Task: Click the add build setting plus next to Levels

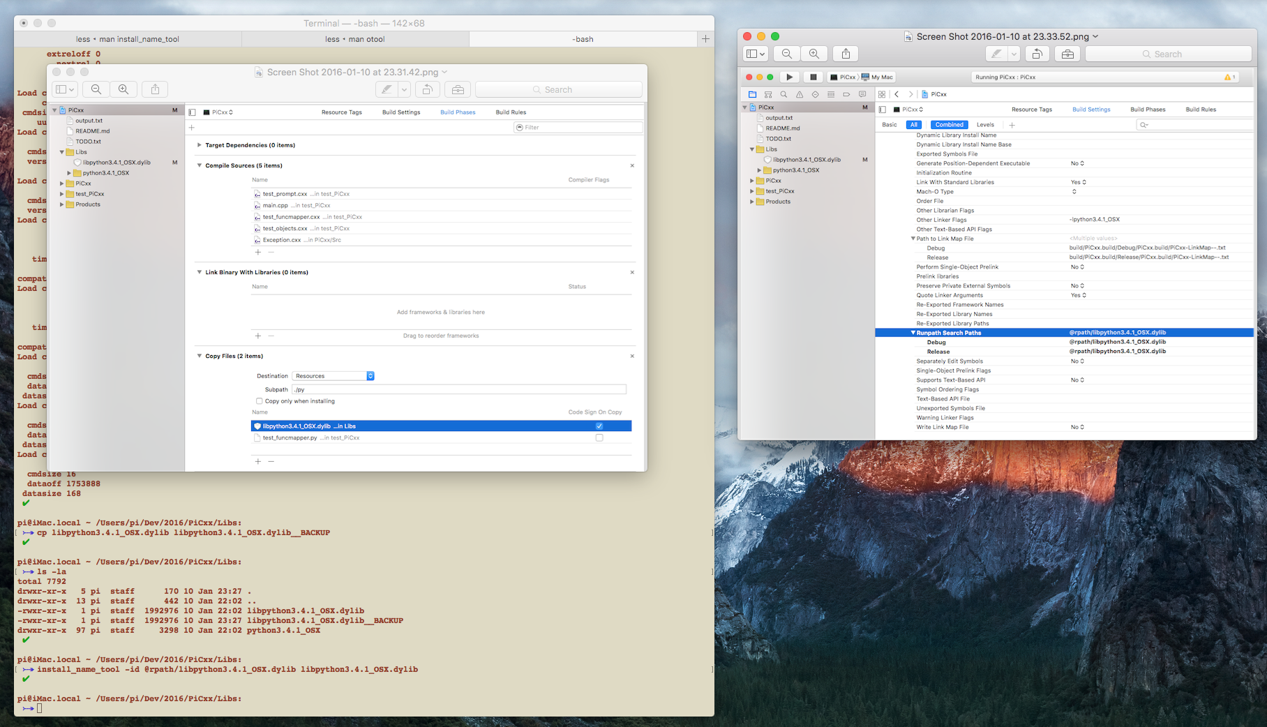Action: click(1012, 125)
